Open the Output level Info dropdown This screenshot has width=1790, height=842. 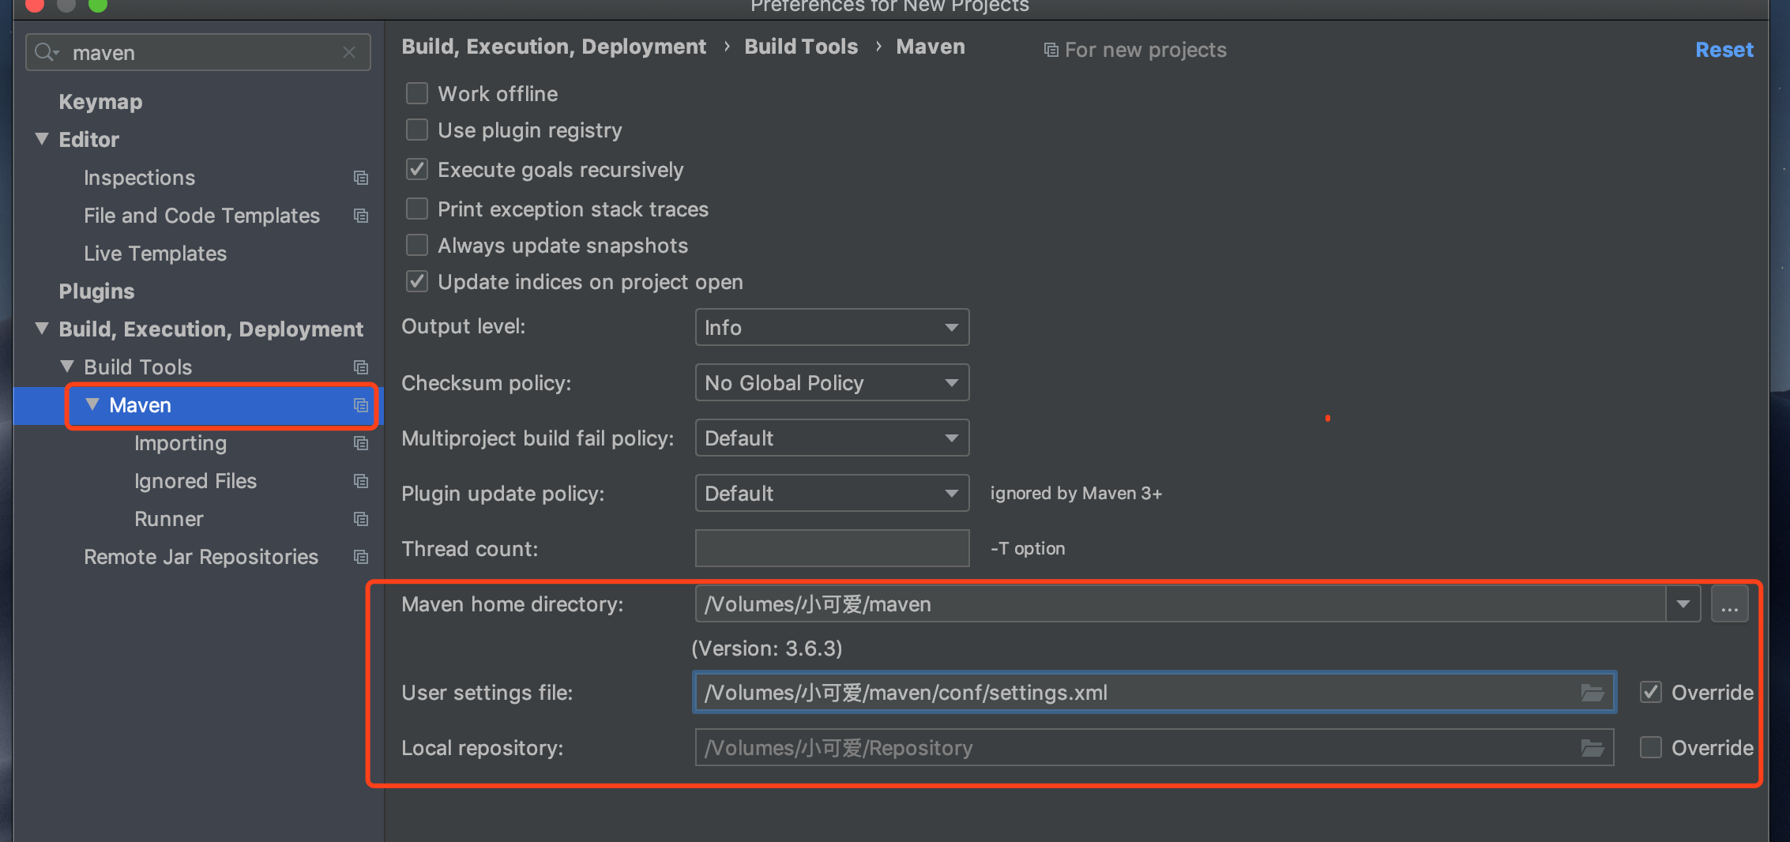click(832, 327)
